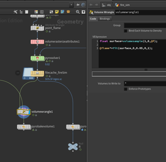The height and width of the screenshot is (162, 166).
Task: Click the pin pane icon
Action: [x=78, y=5]
